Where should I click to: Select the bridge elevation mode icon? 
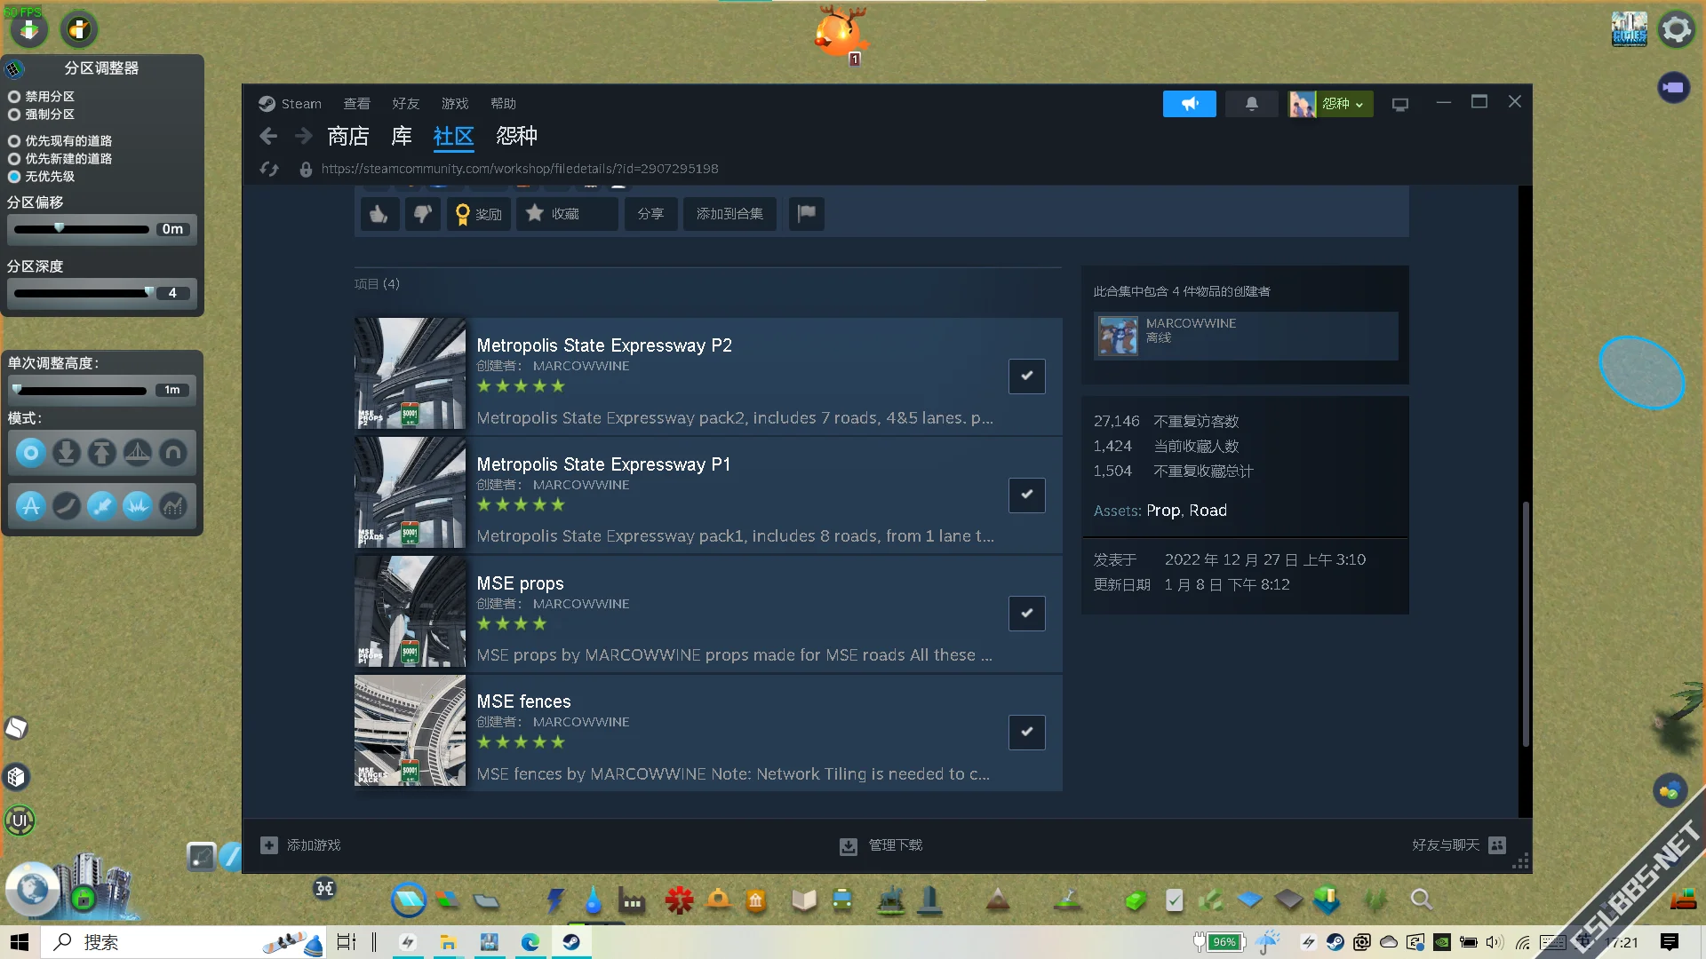138,454
